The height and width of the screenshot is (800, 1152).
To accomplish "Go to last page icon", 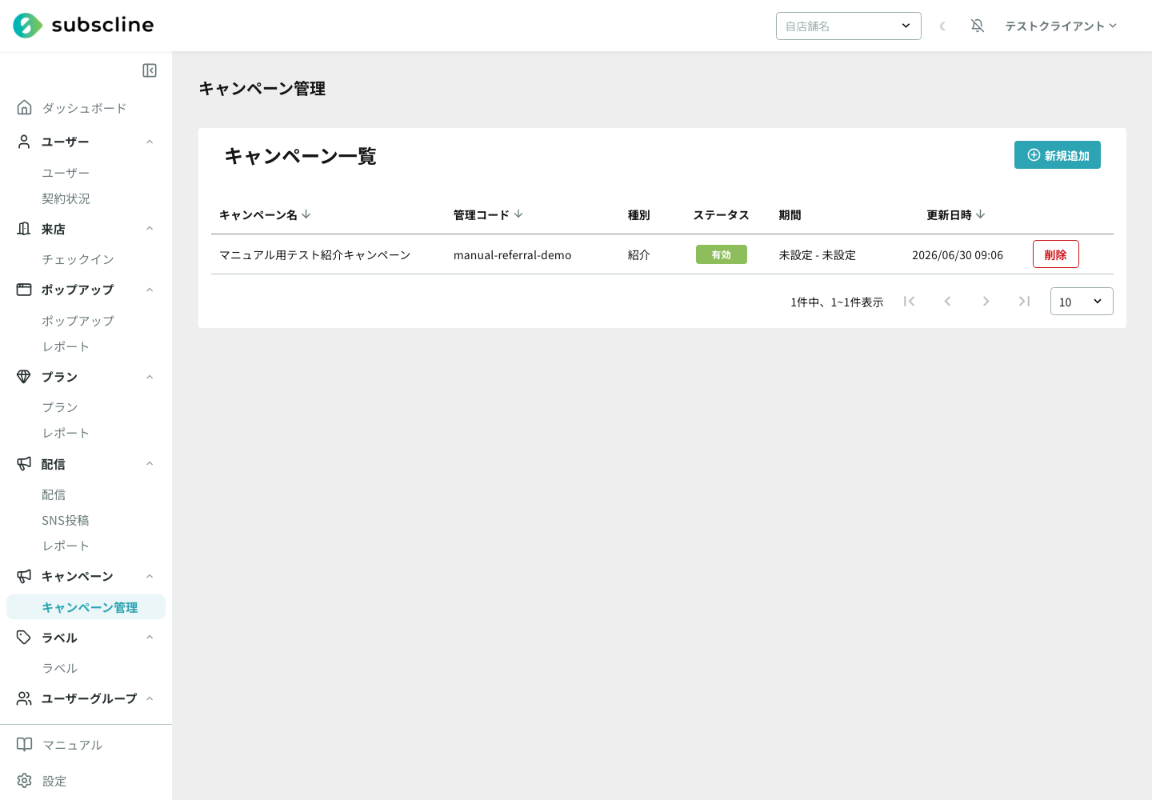I will click(x=1024, y=302).
